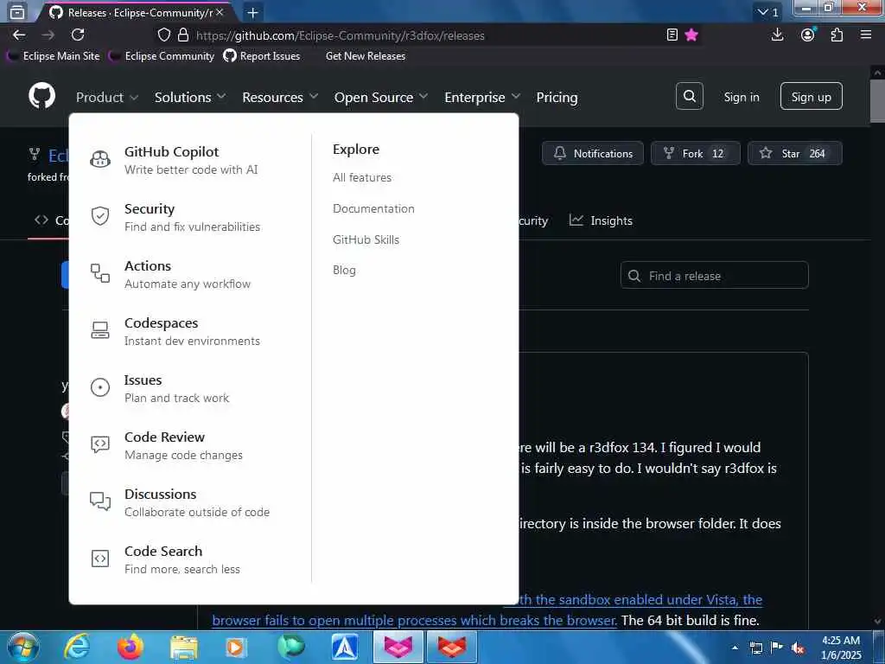The width and height of the screenshot is (885, 664).
Task: Collapse the Product dropdown menu
Action: 107,97
